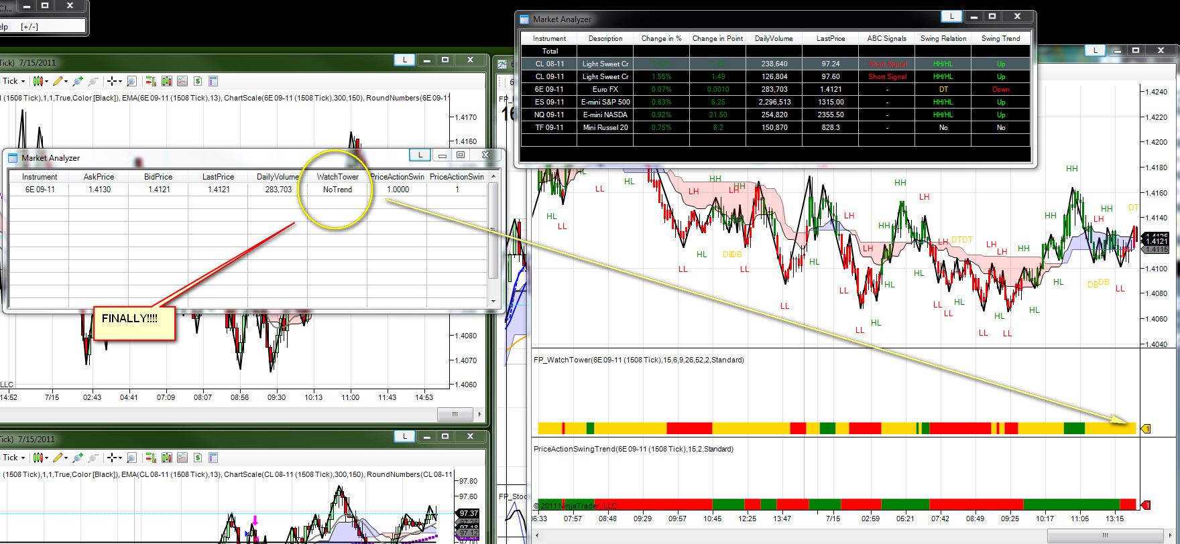Click the Description column header

(605, 38)
